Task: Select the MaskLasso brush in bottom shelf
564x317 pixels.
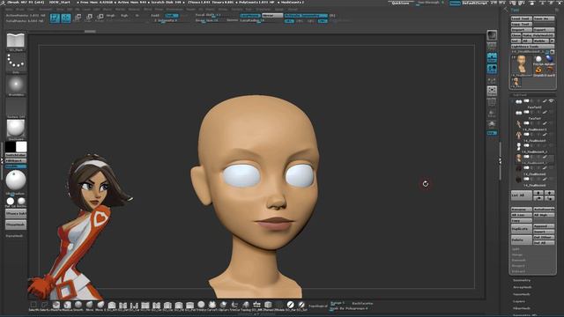Action: [x=67, y=306]
